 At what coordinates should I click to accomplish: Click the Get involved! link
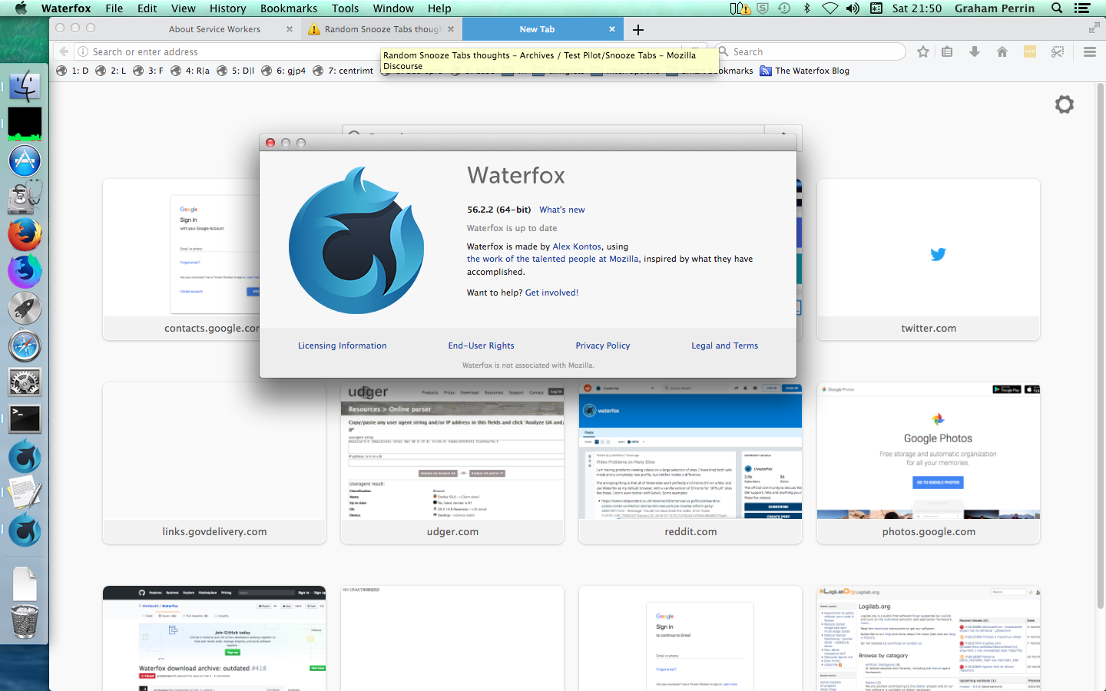551,293
